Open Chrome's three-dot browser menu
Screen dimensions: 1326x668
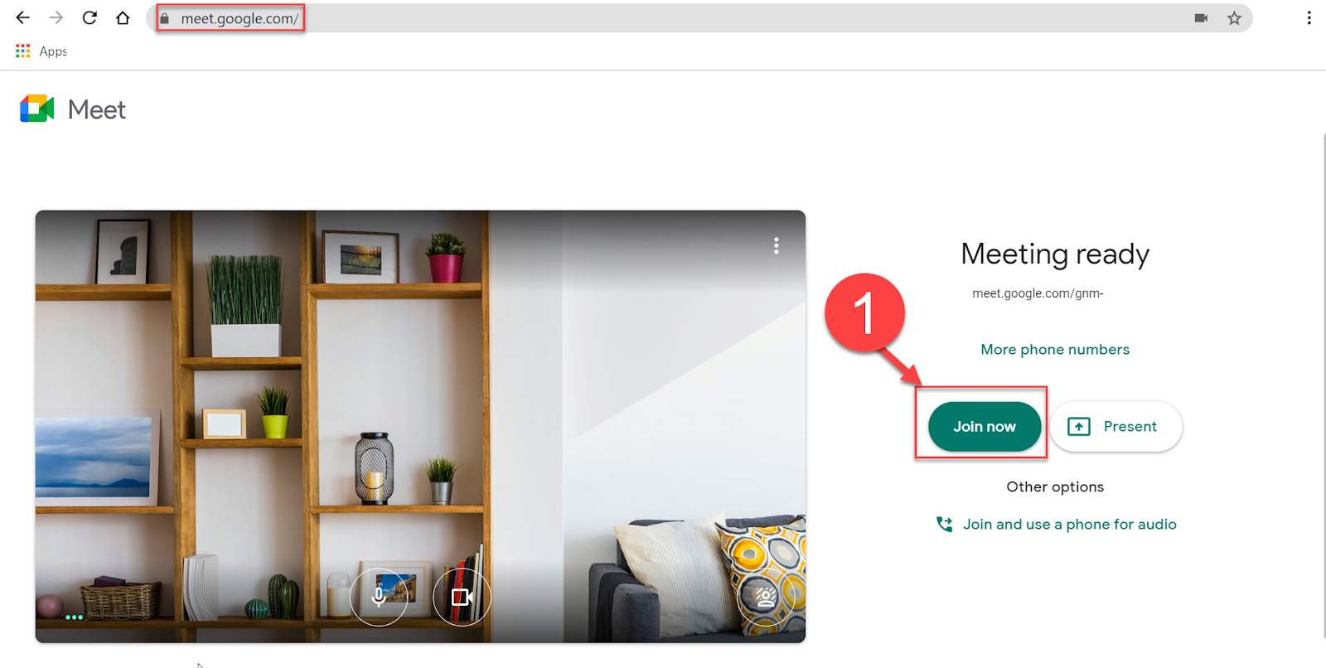1309,18
